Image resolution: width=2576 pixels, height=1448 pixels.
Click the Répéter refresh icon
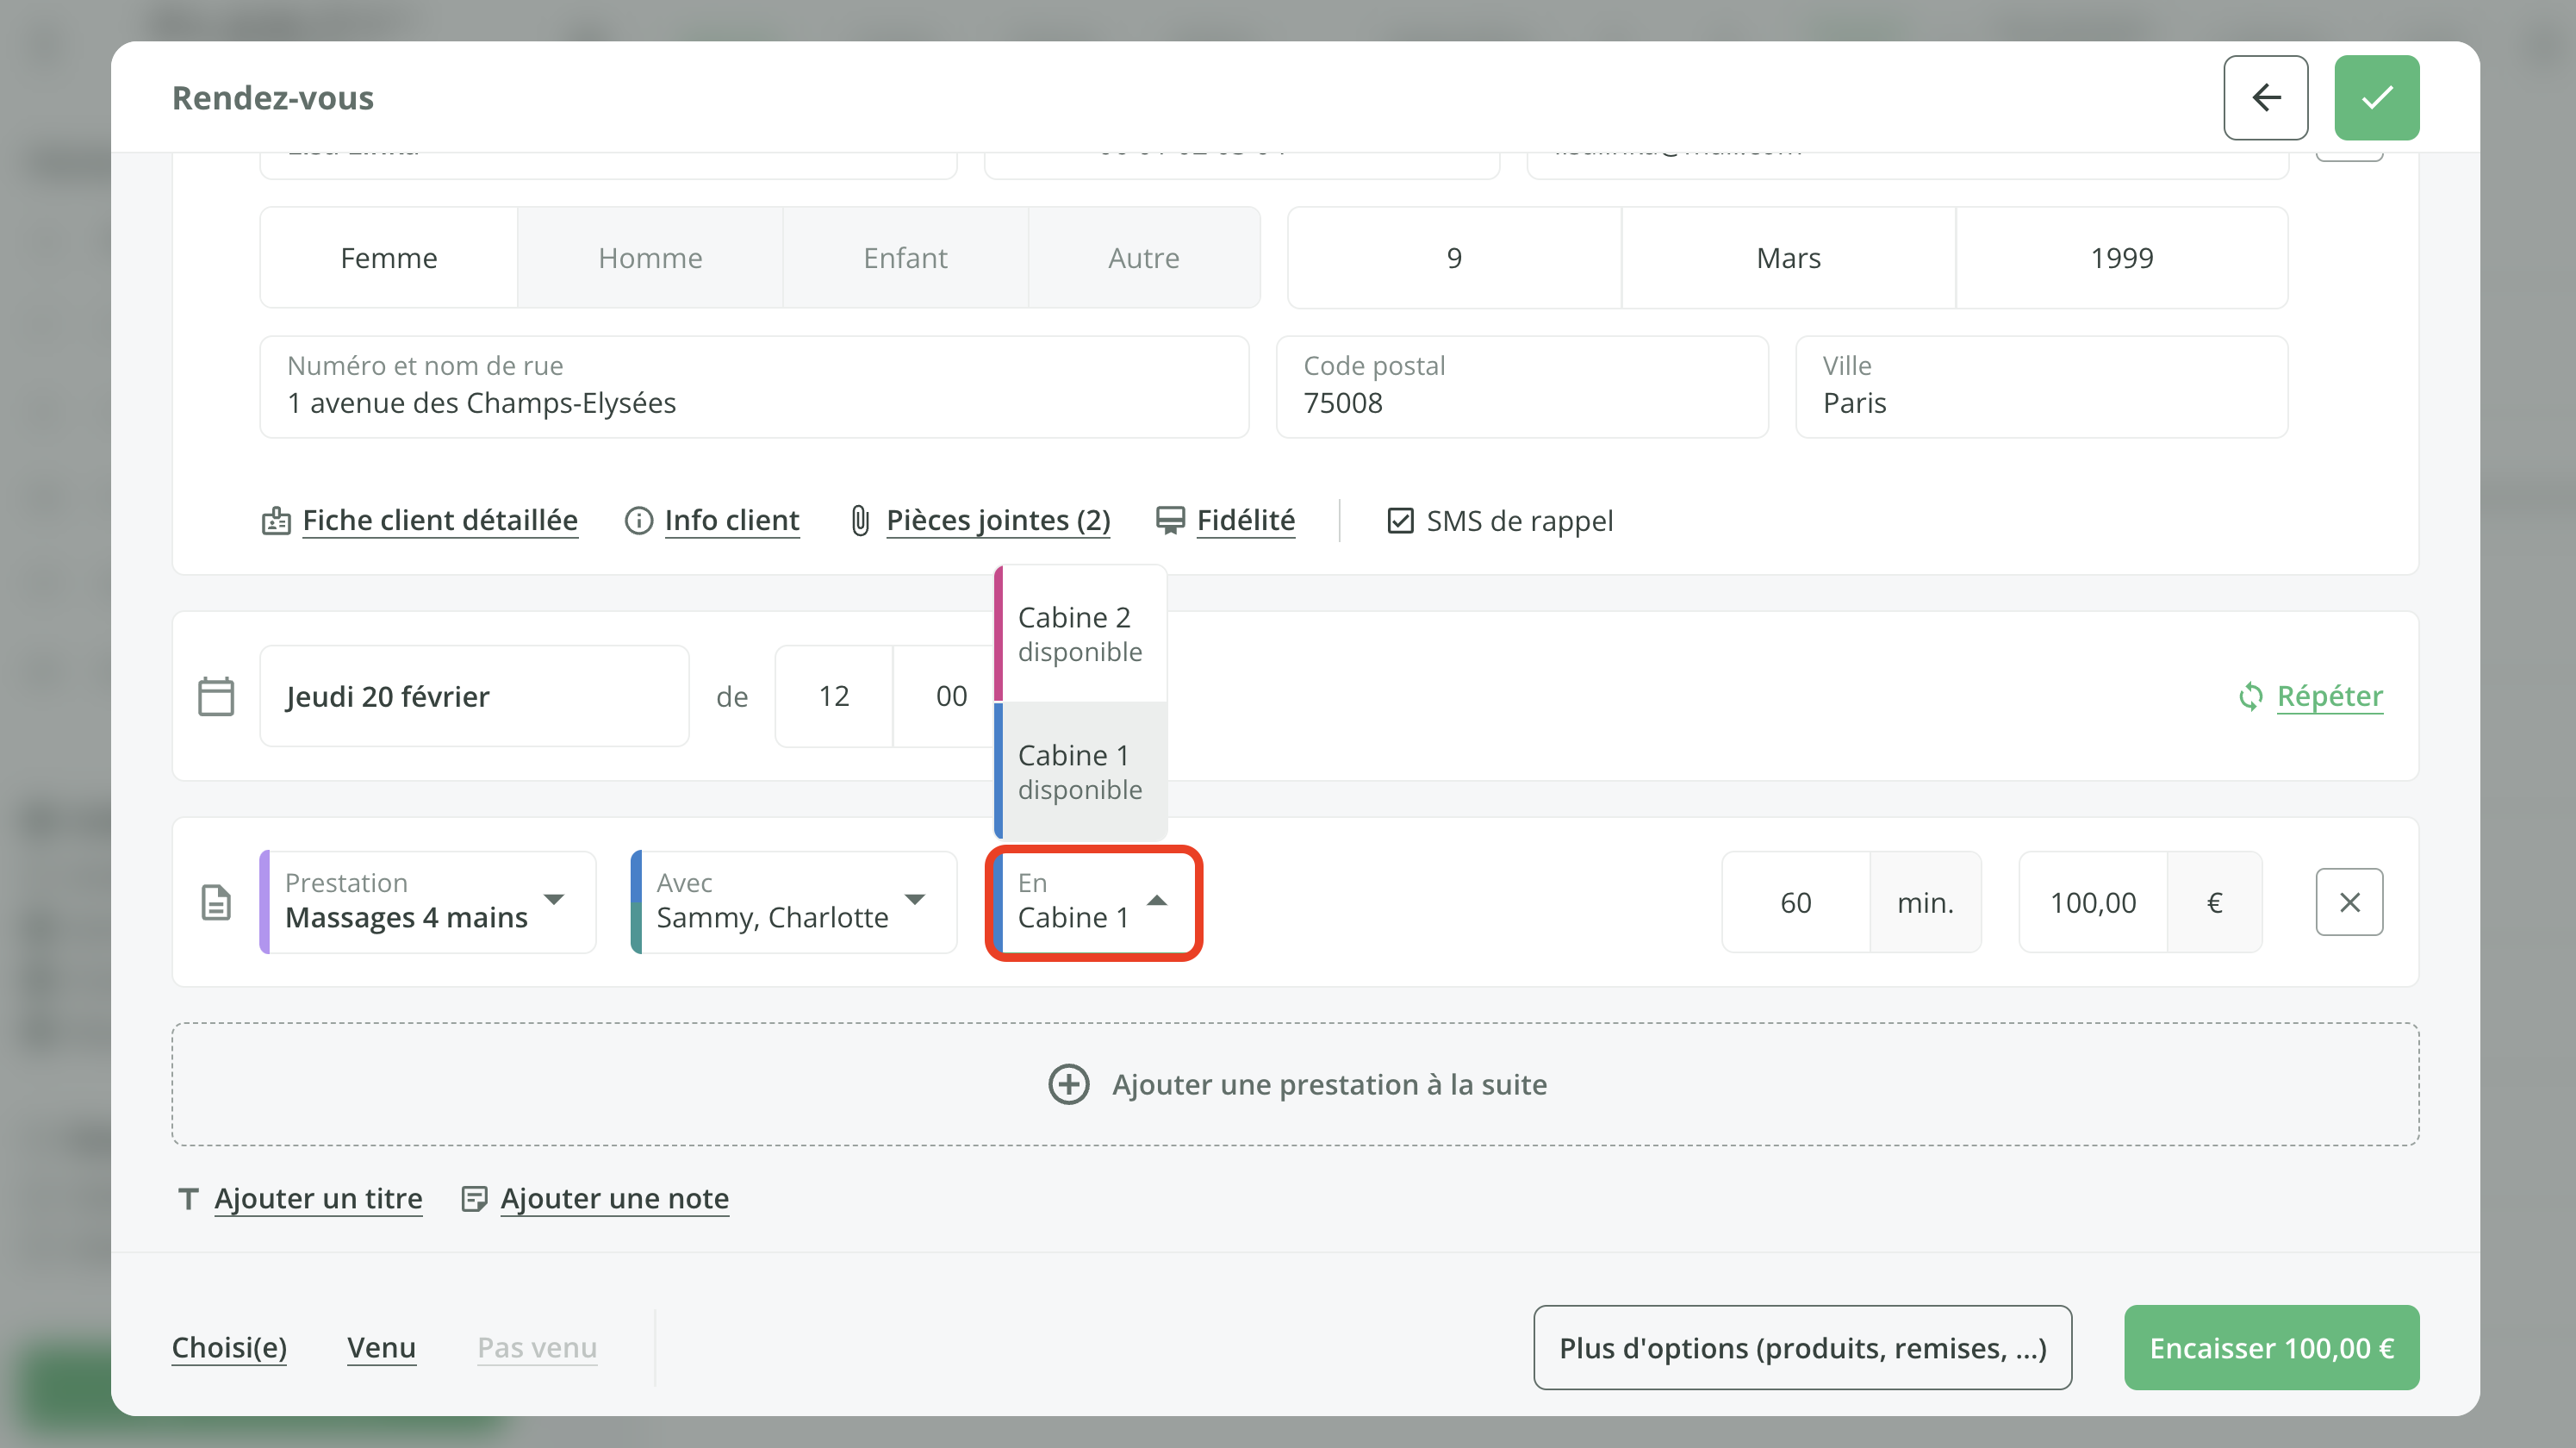[2250, 696]
